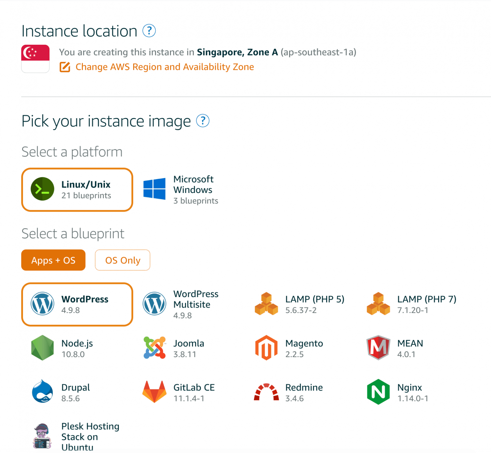Click the 5.6.37-2 version text

coord(301,310)
